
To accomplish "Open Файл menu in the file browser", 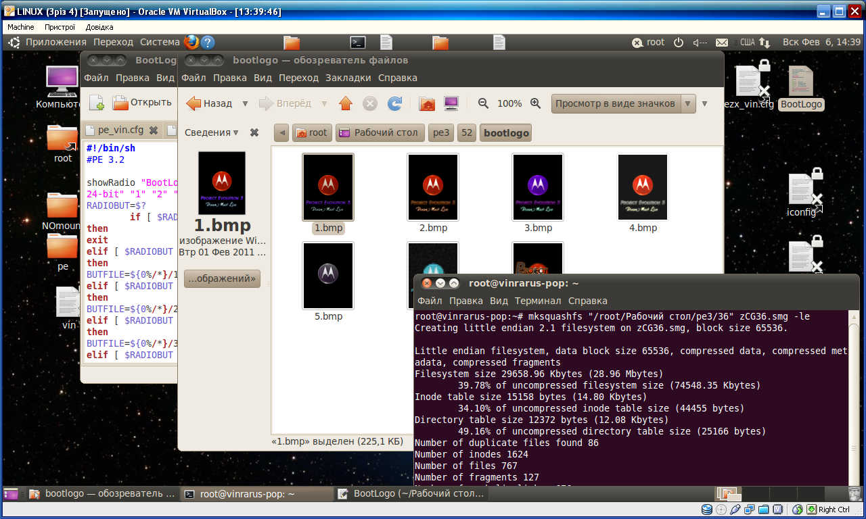I will 193,78.
